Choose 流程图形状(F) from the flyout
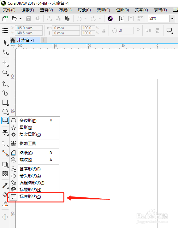 click(35, 183)
